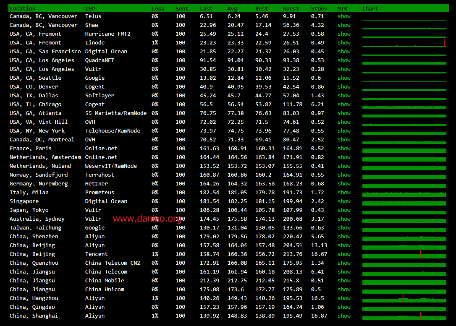
Task: Select 'China Telecom CN2' ISP cell
Action: [x=113, y=263]
